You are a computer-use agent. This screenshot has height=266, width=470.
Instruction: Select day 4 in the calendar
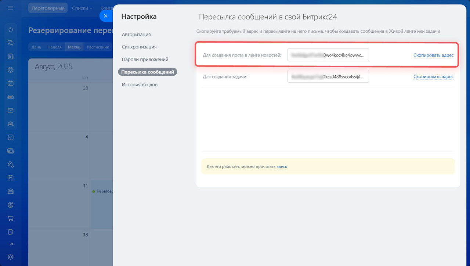click(87, 137)
